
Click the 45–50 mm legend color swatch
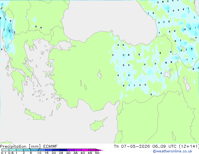[x=92, y=150]
